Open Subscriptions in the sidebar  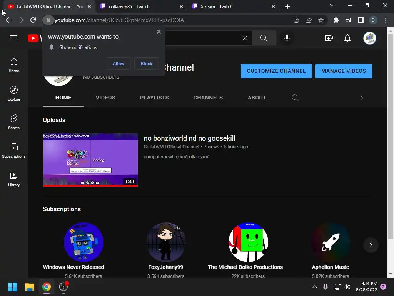click(x=14, y=151)
